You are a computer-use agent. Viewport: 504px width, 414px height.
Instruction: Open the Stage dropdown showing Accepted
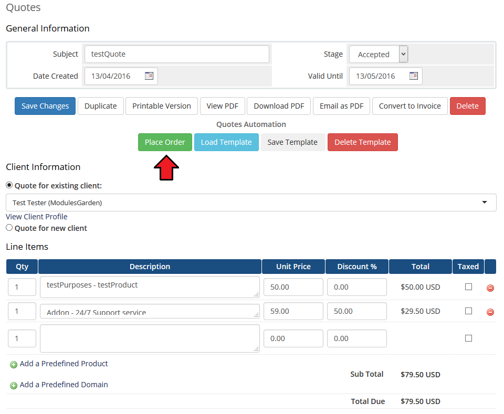click(379, 54)
